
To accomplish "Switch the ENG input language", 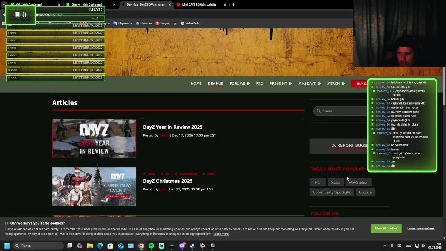I will click(x=408, y=246).
